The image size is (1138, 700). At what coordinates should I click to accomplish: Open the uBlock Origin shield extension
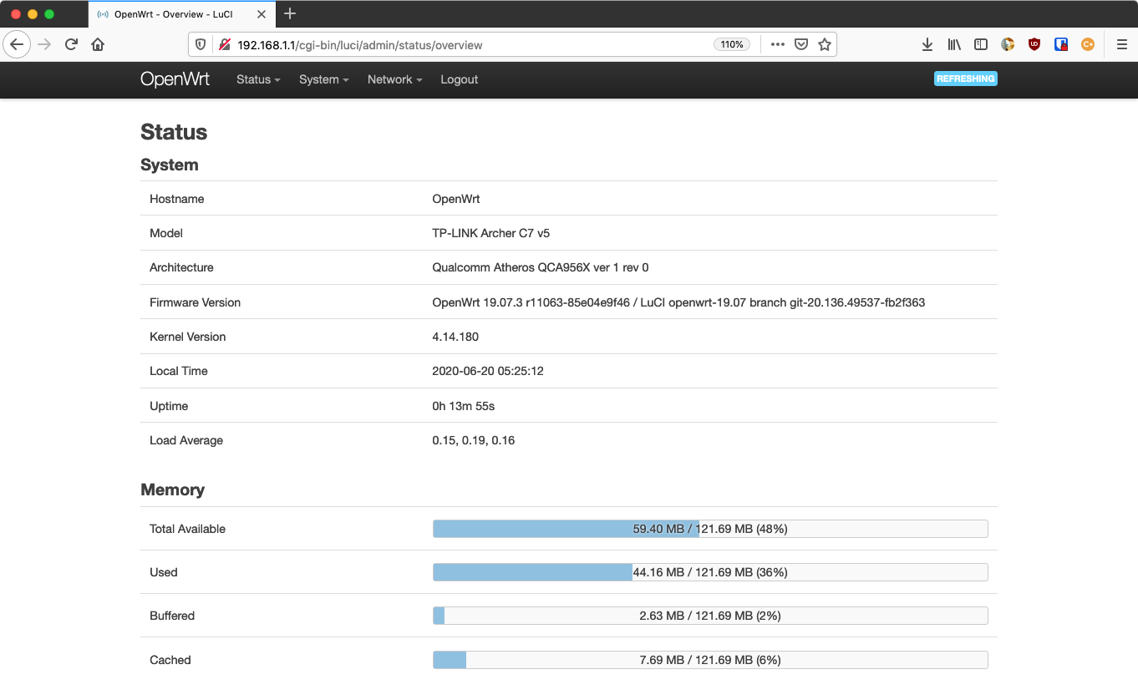(x=1034, y=45)
